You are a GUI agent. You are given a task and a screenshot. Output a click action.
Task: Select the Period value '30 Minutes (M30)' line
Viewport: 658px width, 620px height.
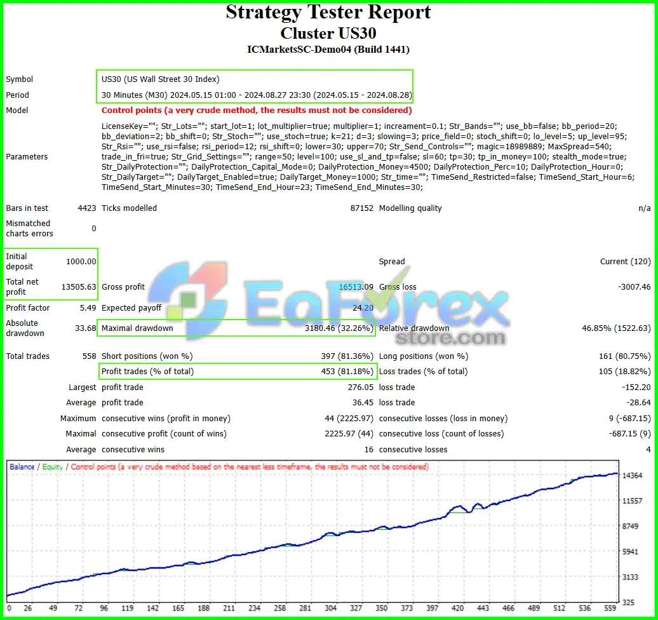[257, 95]
